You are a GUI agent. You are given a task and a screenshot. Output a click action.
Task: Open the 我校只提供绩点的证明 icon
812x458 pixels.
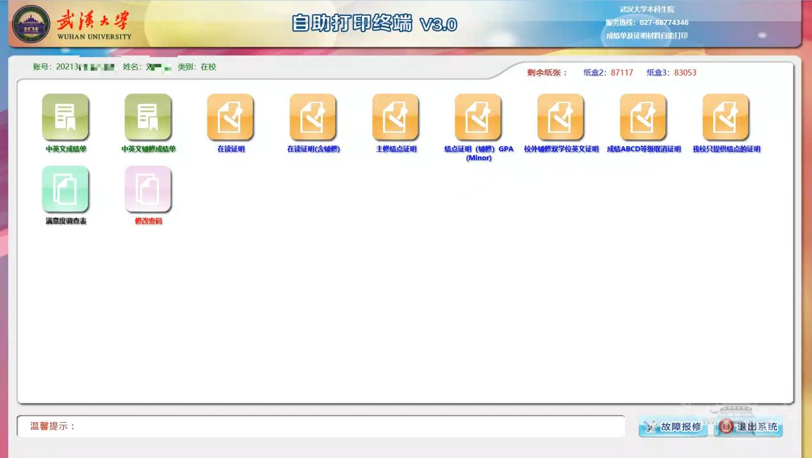pos(726,117)
